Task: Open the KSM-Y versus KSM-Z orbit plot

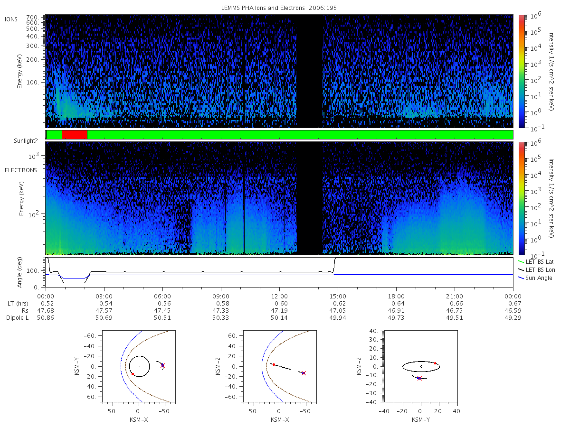Action: (421, 367)
